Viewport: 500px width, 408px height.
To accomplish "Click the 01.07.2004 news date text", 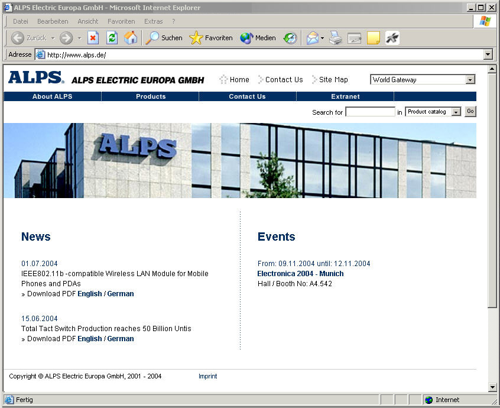I will pos(40,264).
